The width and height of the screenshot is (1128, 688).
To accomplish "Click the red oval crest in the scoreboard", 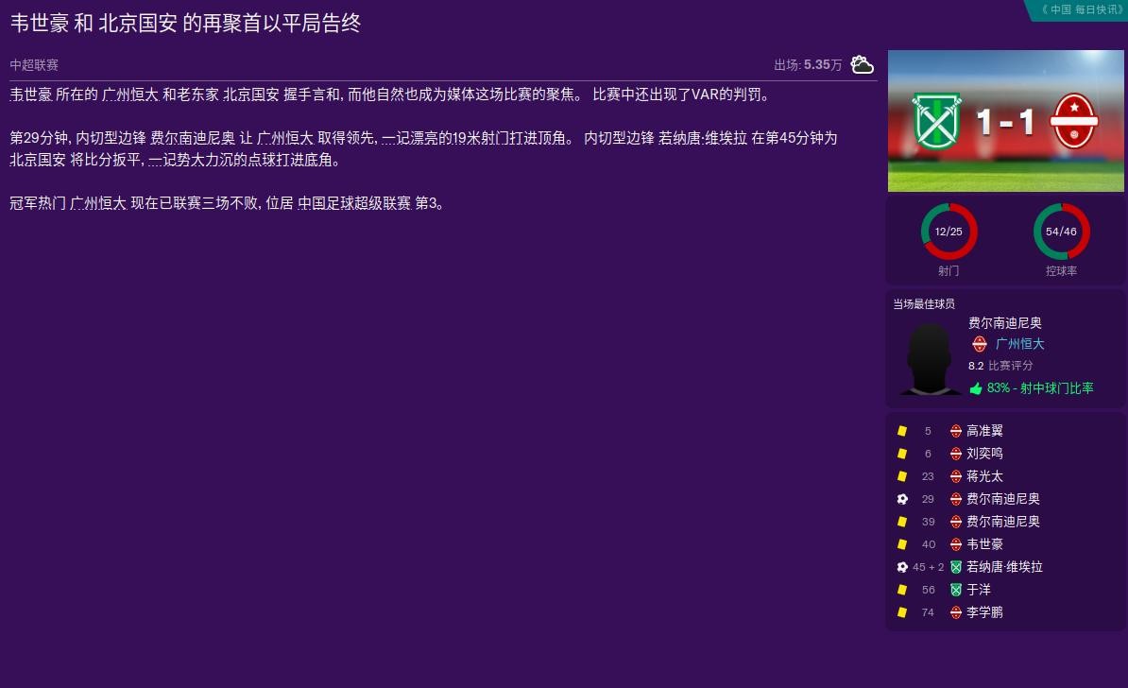I will (x=1074, y=121).
